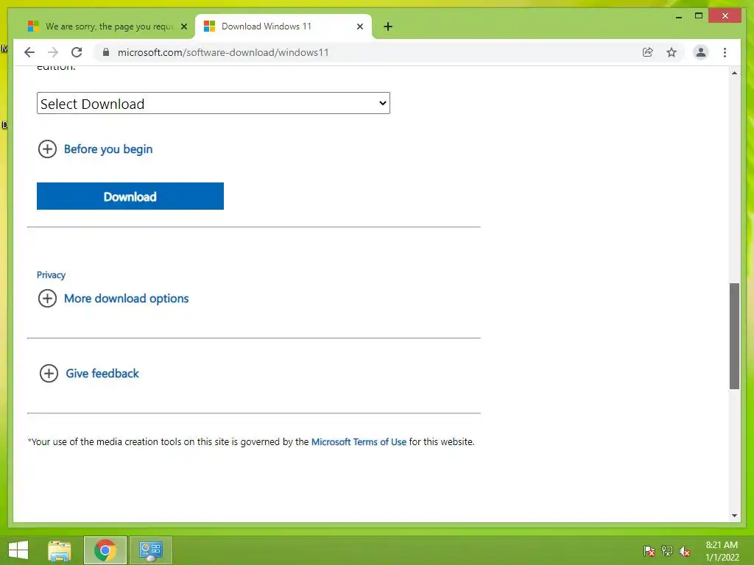The height and width of the screenshot is (565, 754).
Task: Click the scrollbar up arrow
Action: point(734,73)
